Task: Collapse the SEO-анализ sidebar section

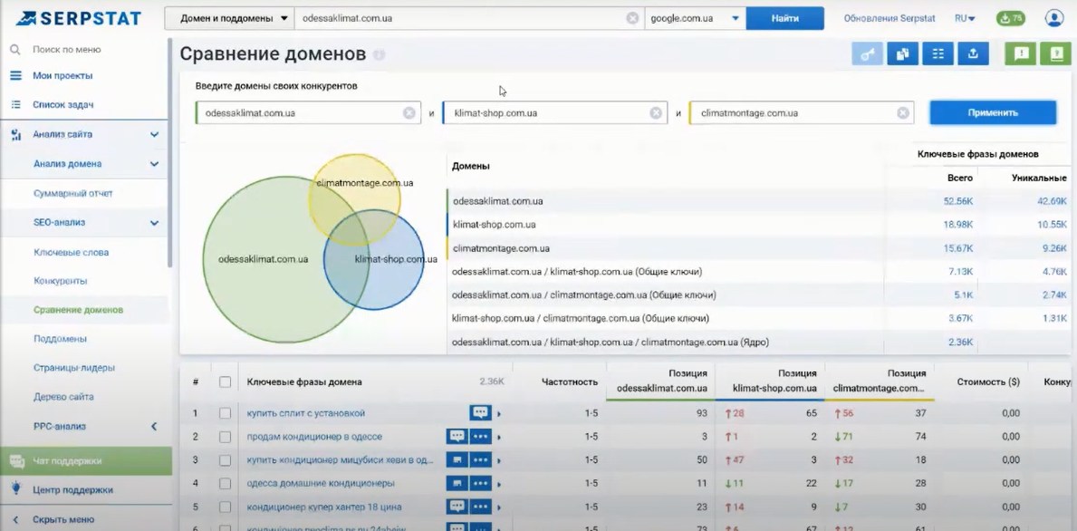Action: (x=155, y=223)
